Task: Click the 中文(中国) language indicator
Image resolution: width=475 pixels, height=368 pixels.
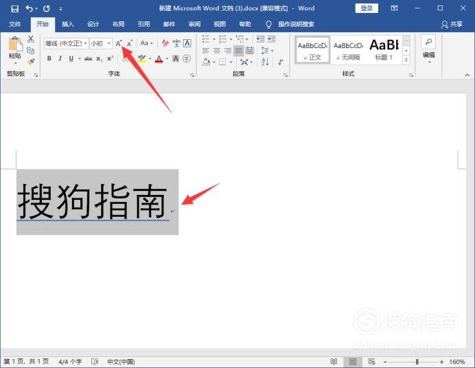Action: (121, 362)
